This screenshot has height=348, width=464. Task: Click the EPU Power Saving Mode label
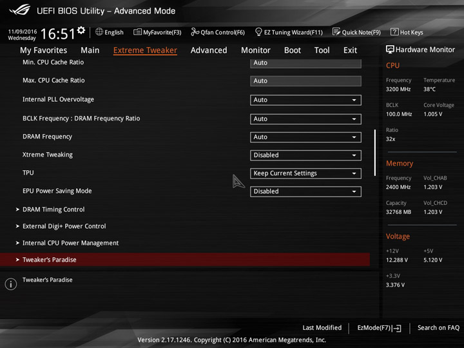[x=57, y=191]
